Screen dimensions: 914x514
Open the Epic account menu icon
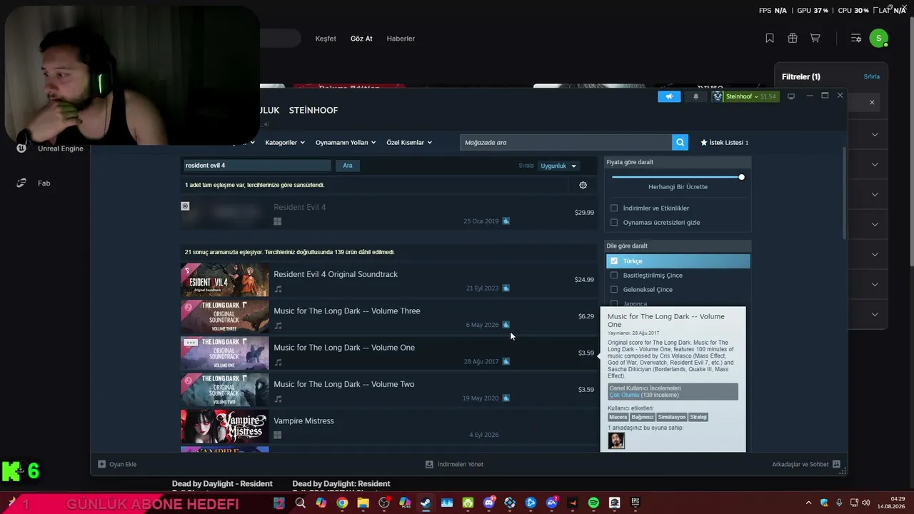(x=855, y=39)
